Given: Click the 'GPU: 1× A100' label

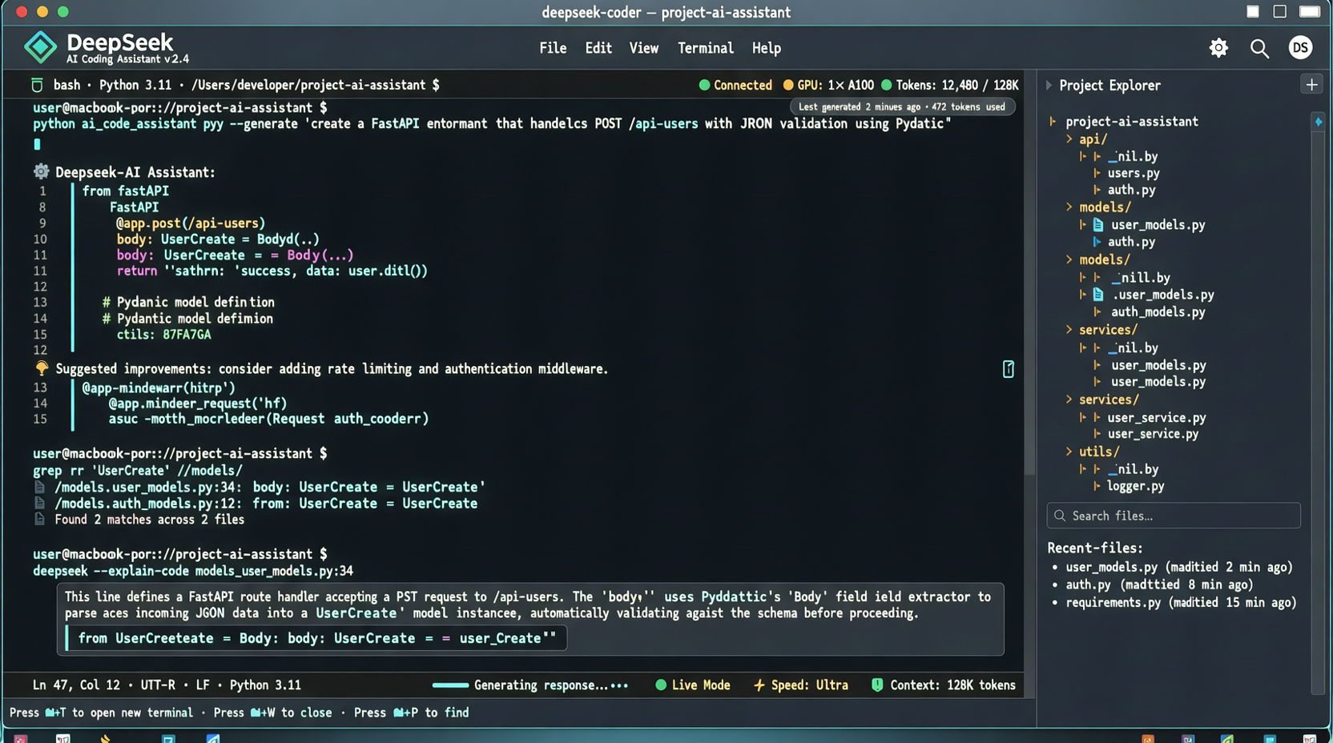Looking at the screenshot, I should [836, 85].
